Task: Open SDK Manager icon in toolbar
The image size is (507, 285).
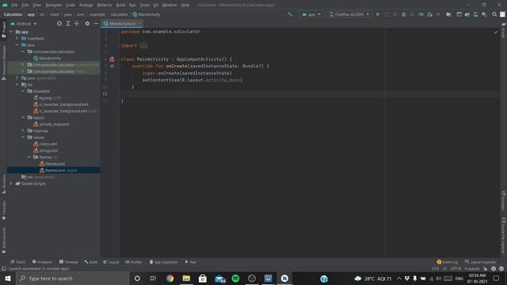Action: 484,14
